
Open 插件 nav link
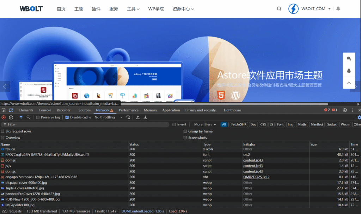coord(96,9)
